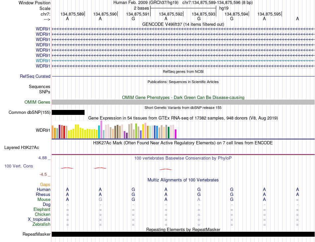The width and height of the screenshot is (315, 242).
Task: Click the light blue WDR91 transcript label
Action: [x=43, y=61]
